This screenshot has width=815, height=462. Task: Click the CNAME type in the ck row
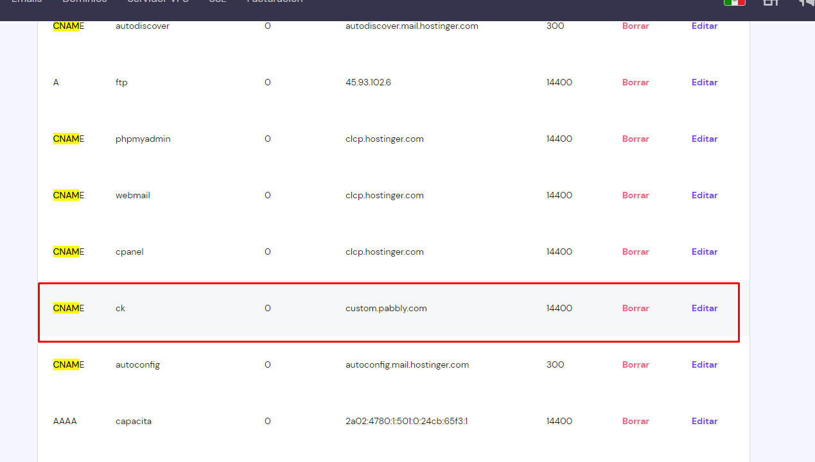click(68, 309)
